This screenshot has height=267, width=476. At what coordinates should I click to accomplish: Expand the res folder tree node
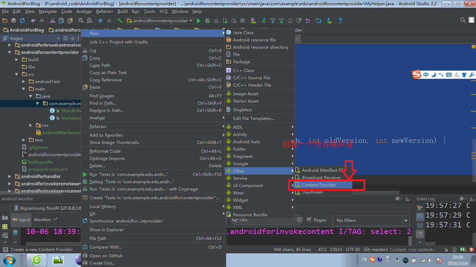(x=31, y=126)
